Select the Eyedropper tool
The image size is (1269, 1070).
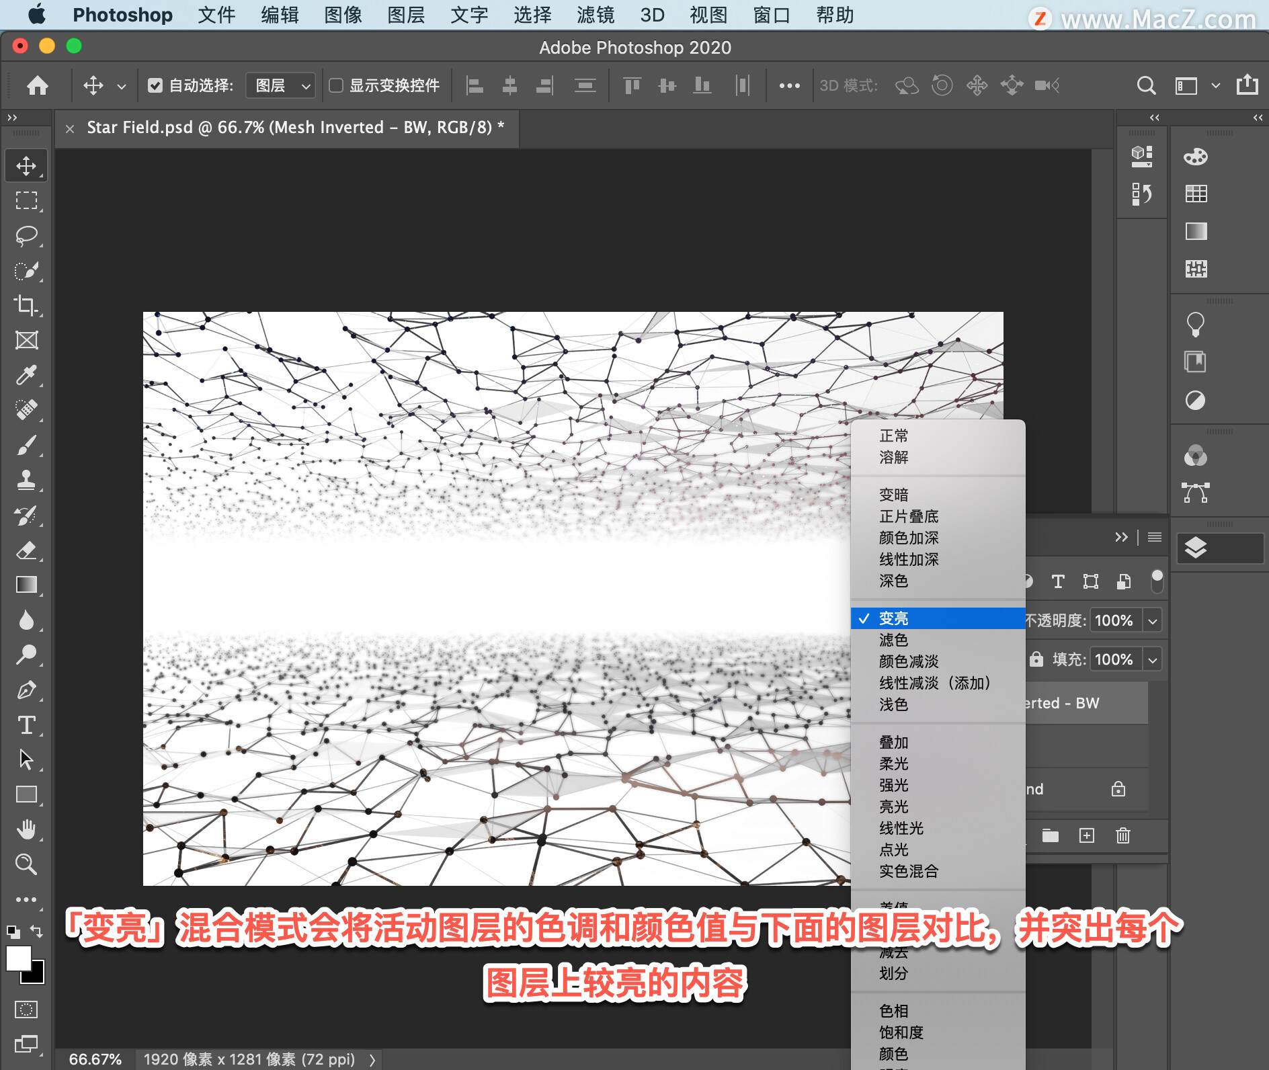click(x=26, y=375)
